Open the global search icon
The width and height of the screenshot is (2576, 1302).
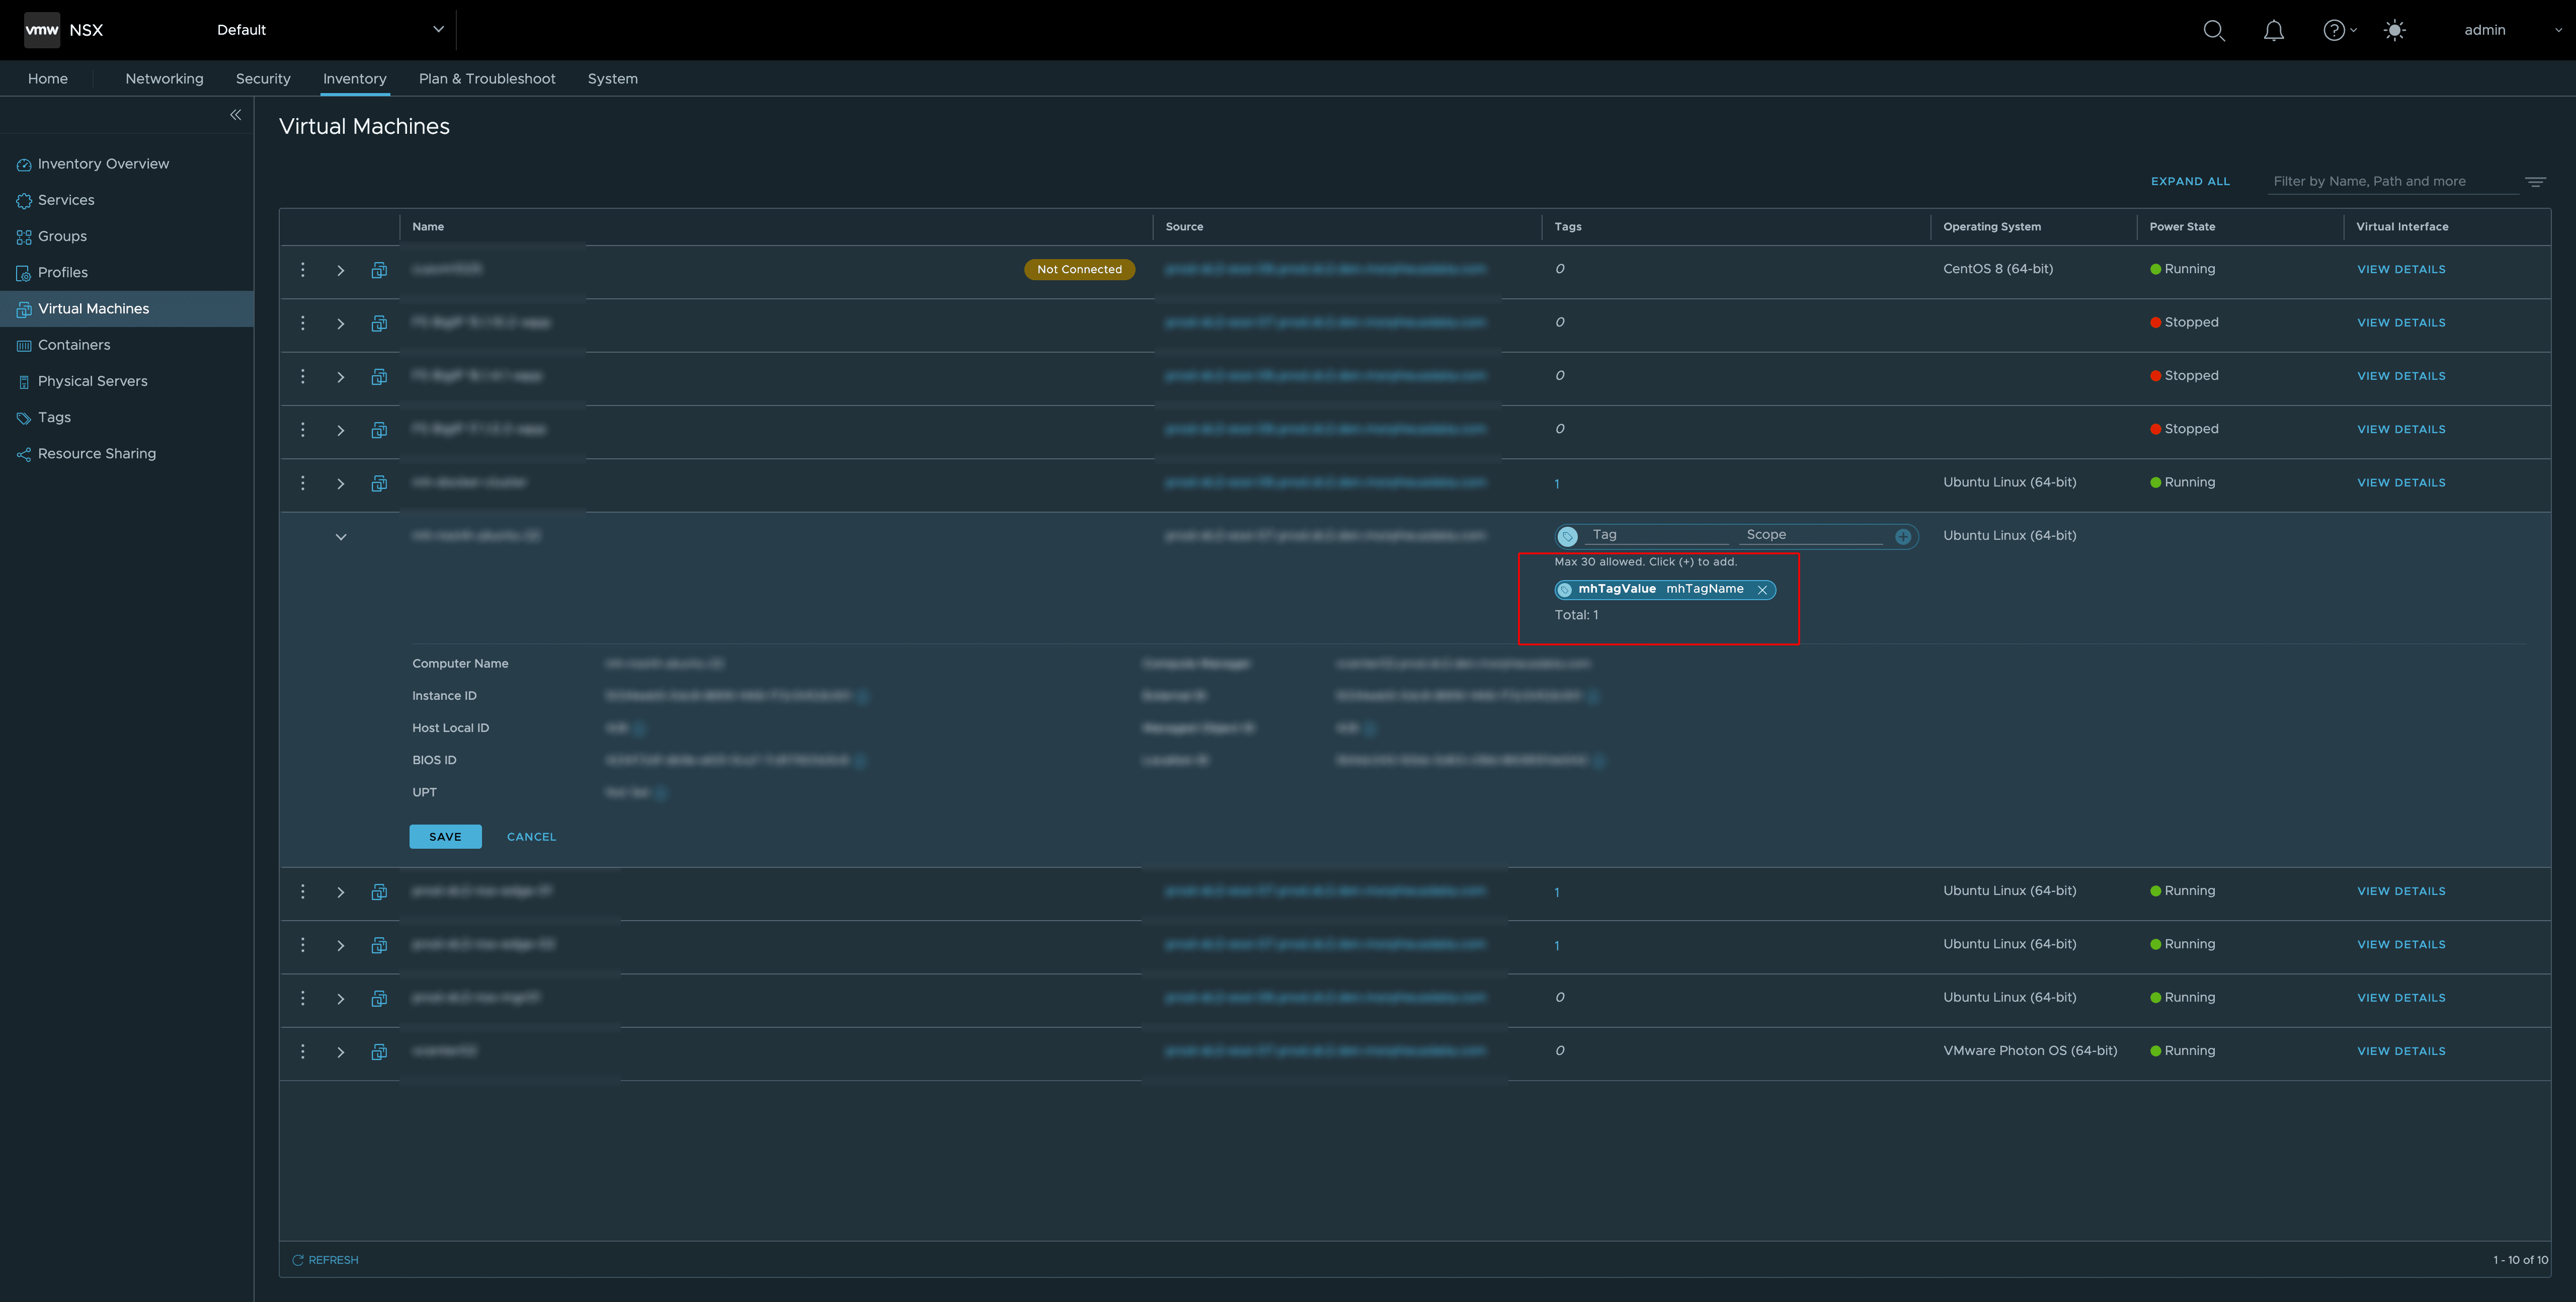point(2213,30)
